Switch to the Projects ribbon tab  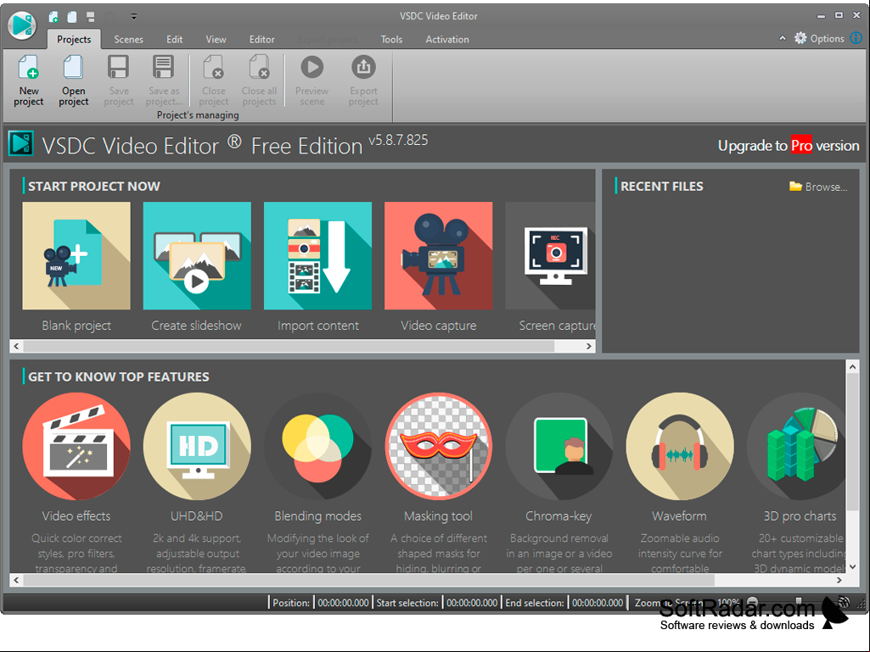pyautogui.click(x=74, y=39)
